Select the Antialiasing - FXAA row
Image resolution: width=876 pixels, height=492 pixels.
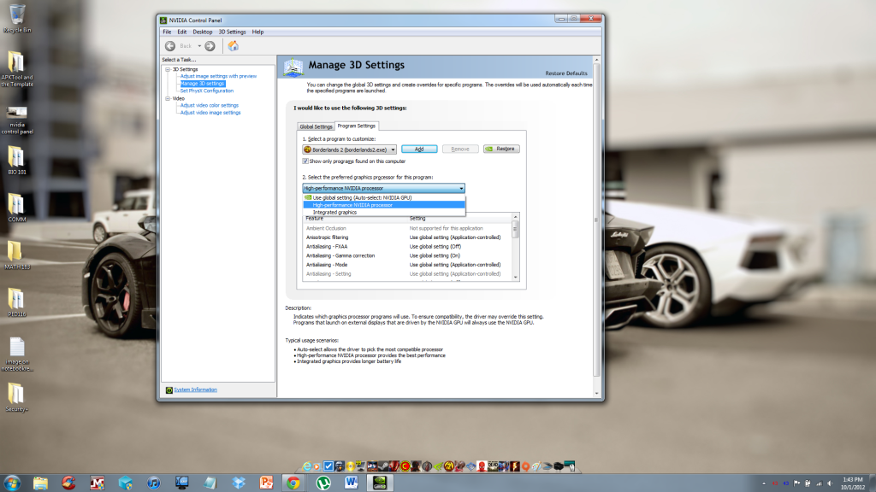pyautogui.click(x=407, y=247)
